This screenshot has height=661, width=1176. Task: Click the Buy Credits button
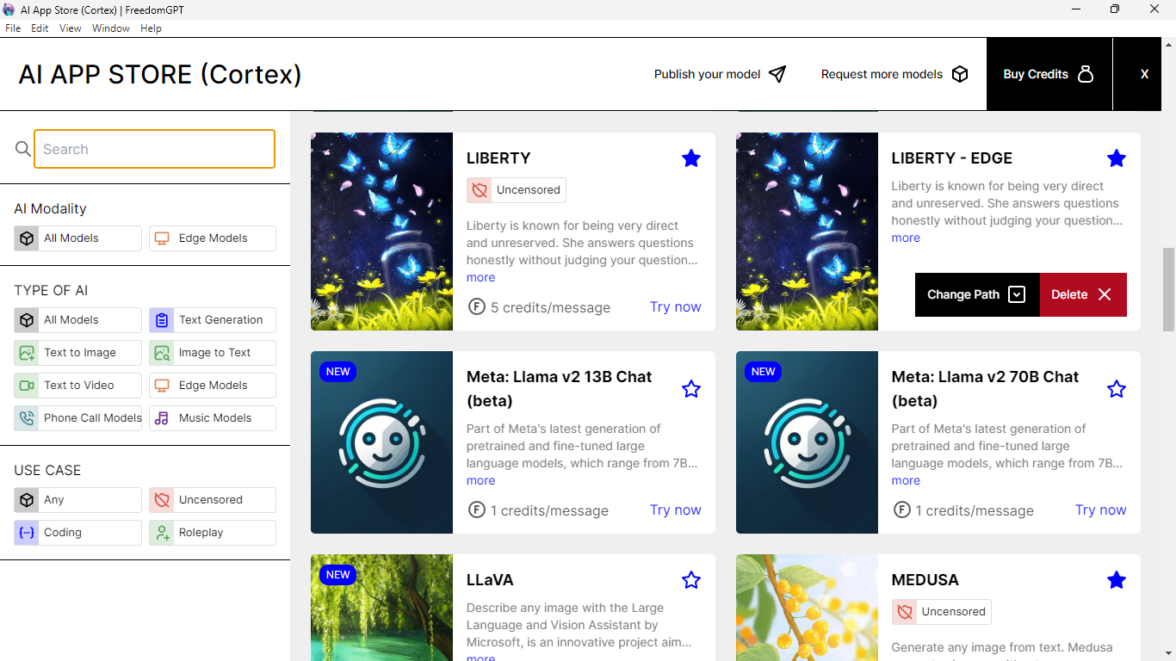coord(1049,74)
